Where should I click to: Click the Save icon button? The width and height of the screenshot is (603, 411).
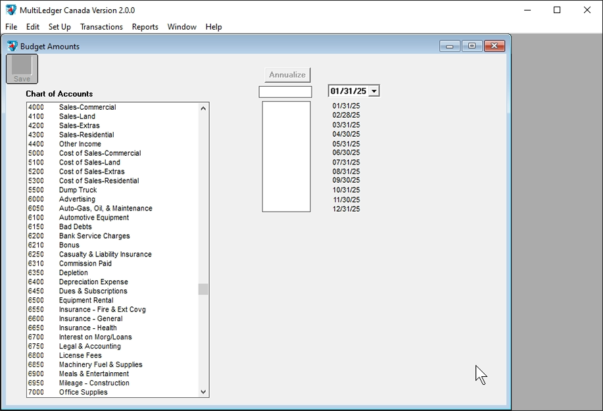point(22,69)
